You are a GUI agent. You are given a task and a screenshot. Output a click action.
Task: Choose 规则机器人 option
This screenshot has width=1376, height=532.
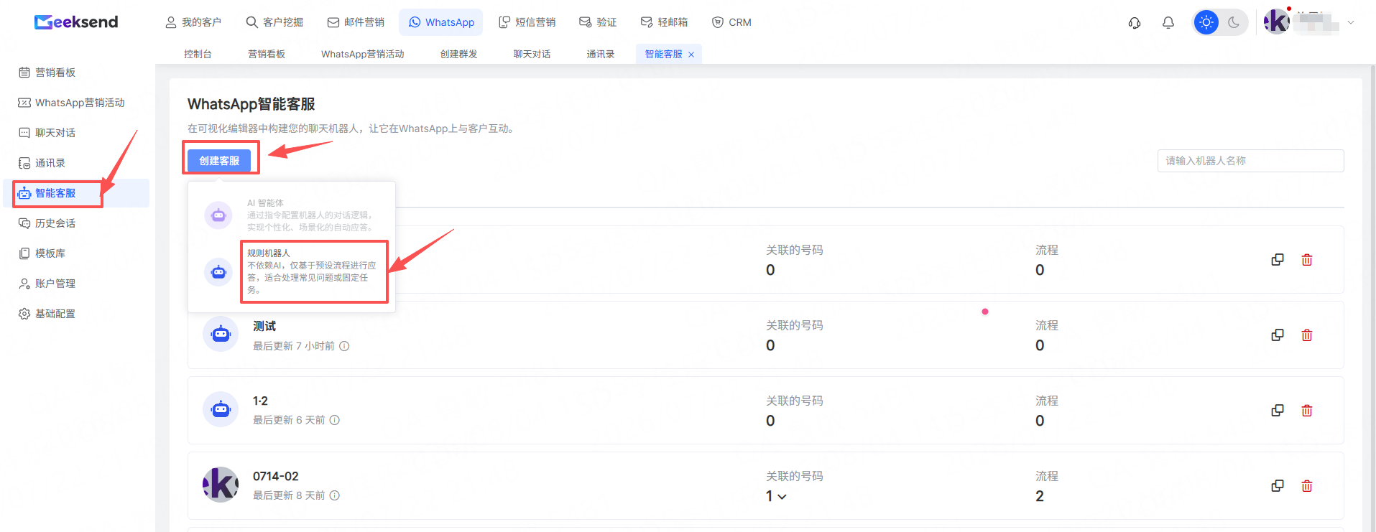click(292, 272)
